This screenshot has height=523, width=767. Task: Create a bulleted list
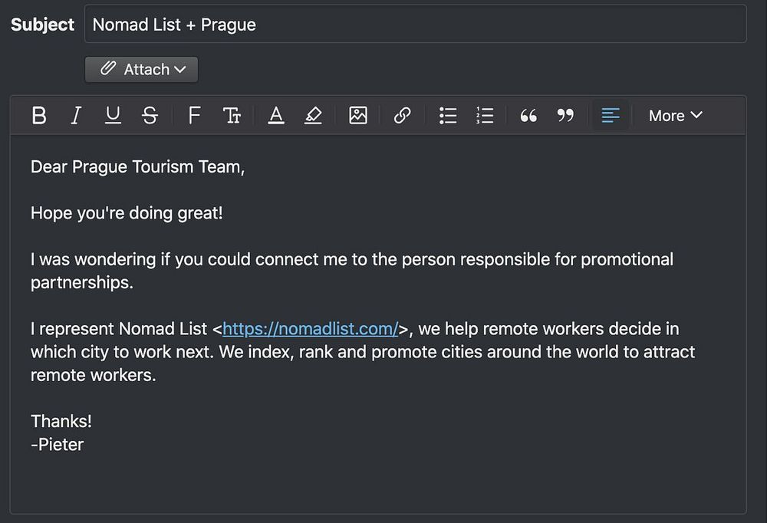(x=448, y=116)
